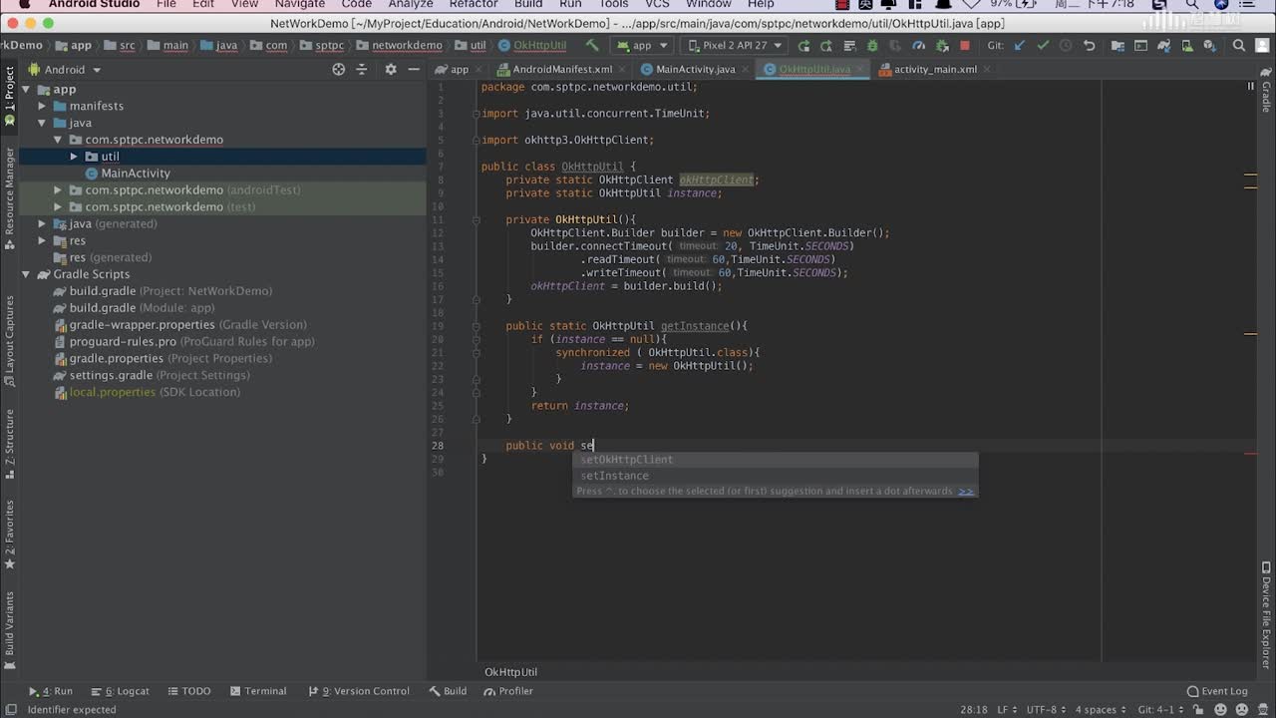Image resolution: width=1276 pixels, height=718 pixels.
Task: Stop the running app with red square
Action: [965, 45]
